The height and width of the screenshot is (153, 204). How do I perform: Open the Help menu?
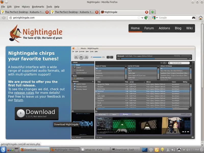point(57,7)
